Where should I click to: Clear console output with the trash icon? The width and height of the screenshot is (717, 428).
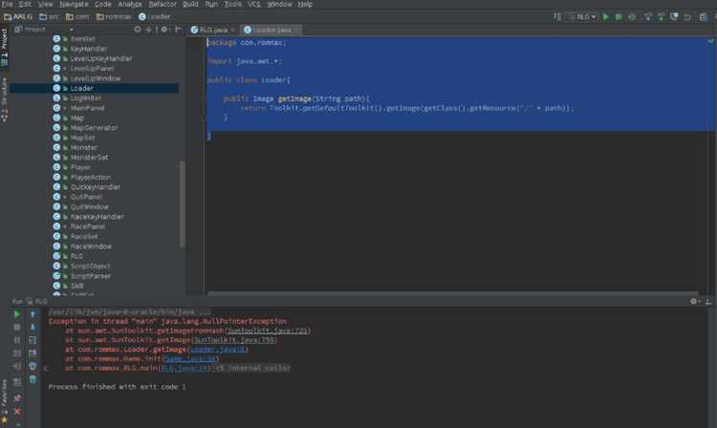pyautogui.click(x=33, y=379)
